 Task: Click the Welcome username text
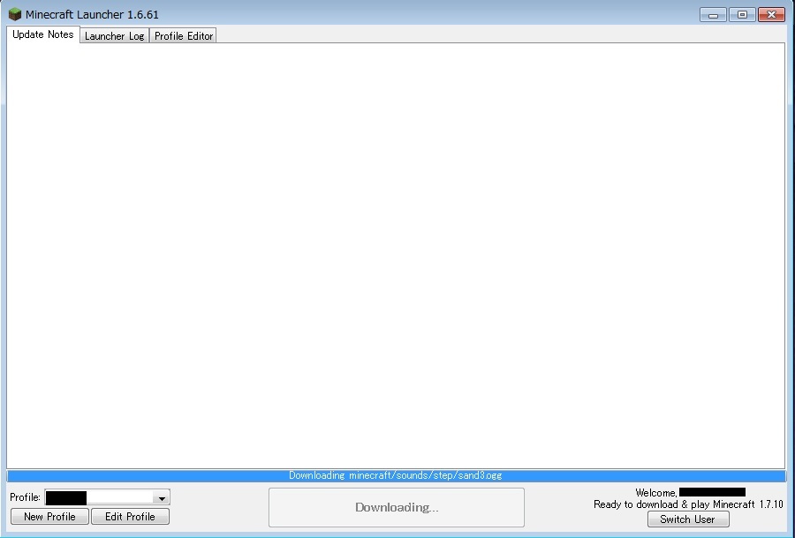coord(689,492)
